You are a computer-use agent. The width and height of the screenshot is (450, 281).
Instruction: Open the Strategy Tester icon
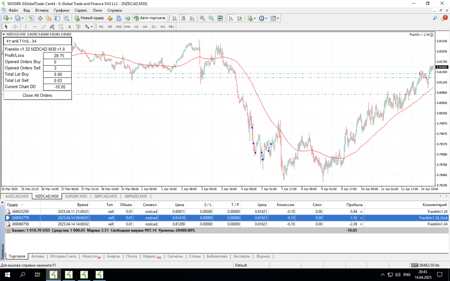pyautogui.click(x=66, y=18)
